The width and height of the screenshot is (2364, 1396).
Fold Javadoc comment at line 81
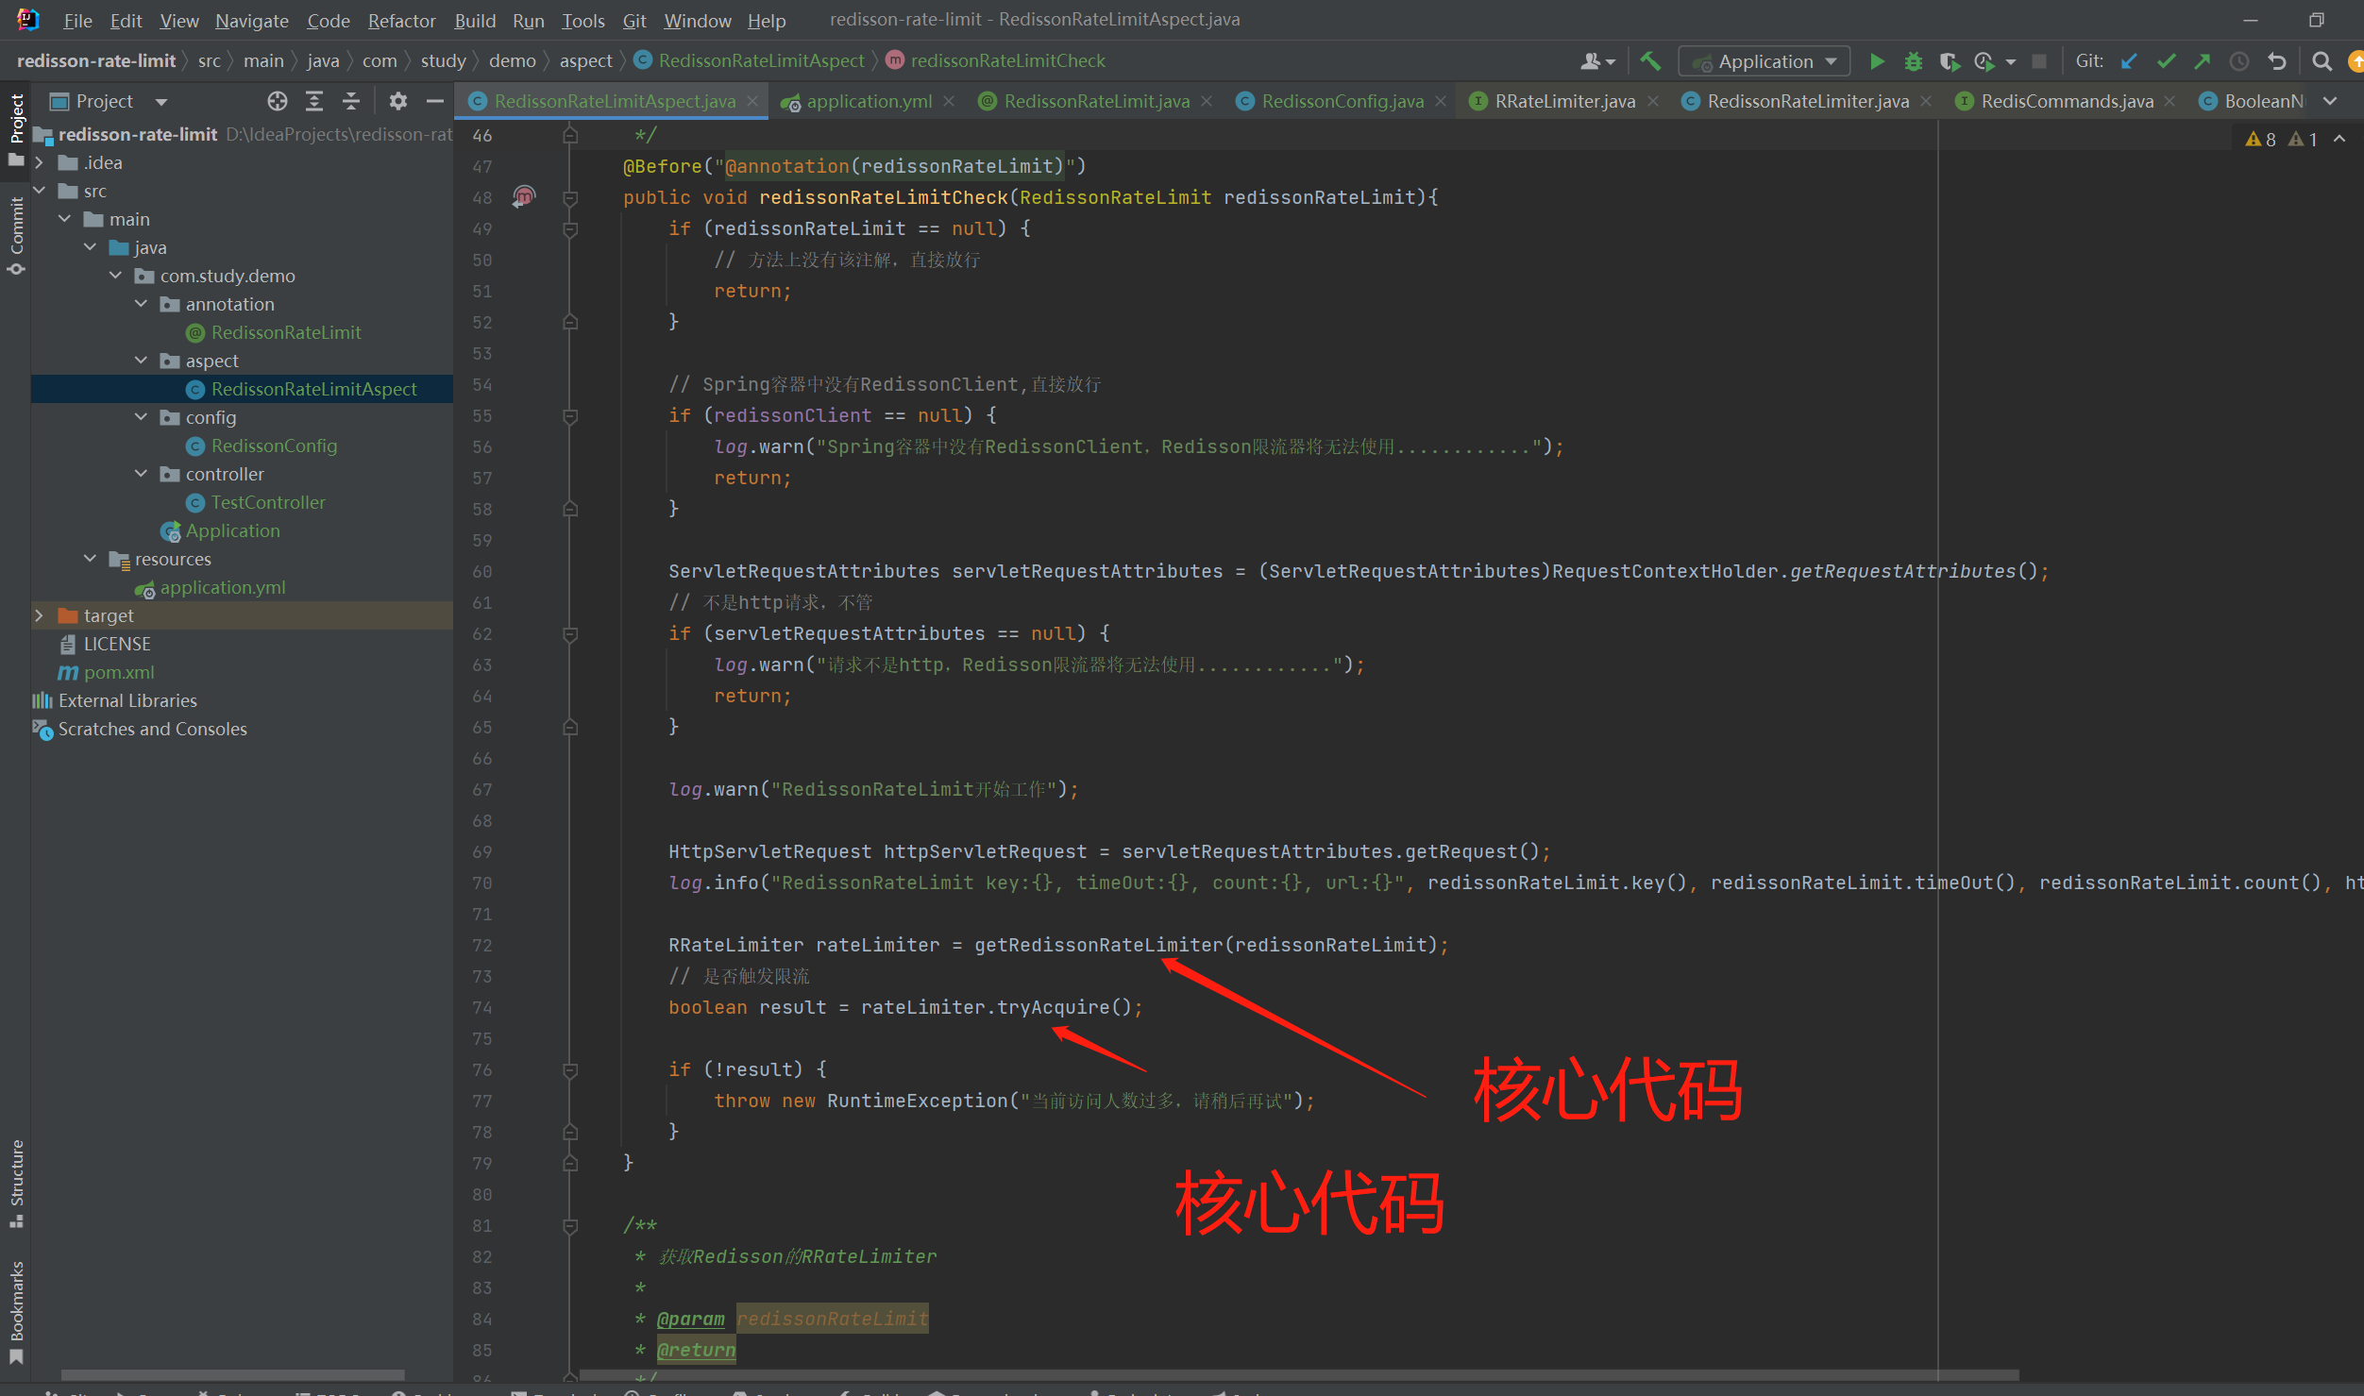click(x=570, y=1225)
